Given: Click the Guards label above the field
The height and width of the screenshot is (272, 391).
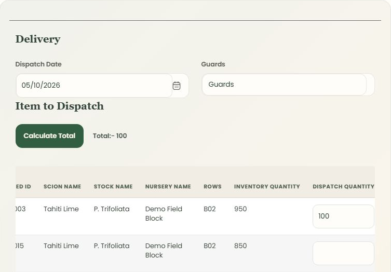Looking at the screenshot, I should pyautogui.click(x=213, y=64).
